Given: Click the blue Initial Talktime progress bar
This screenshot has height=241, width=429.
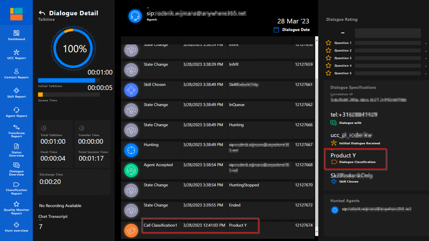Looking at the screenshot, I should [67, 80].
